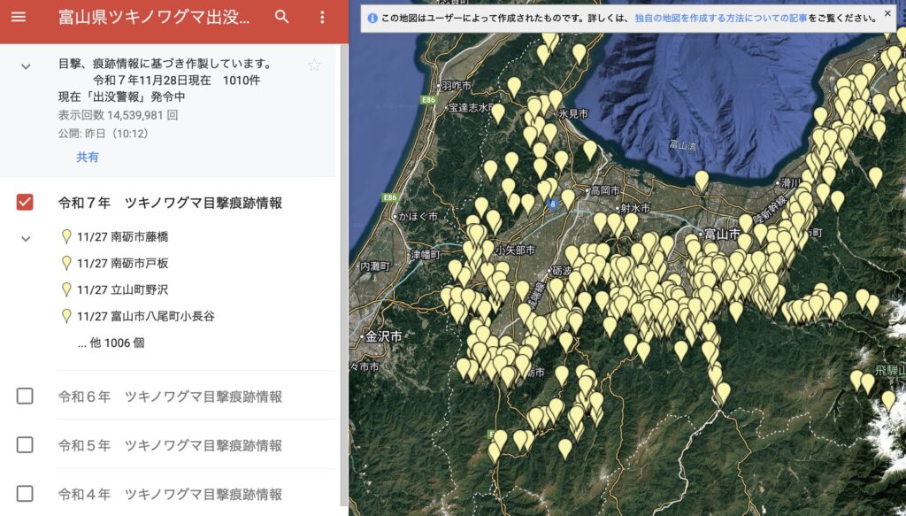906x516 pixels.
Task: Click the pin icon beside 富山市八尾町小長谷
Action: [66, 316]
